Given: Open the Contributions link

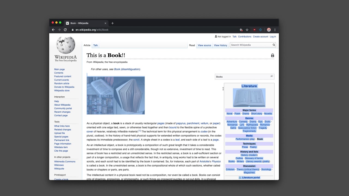Looking at the screenshot, I should click(245, 36).
